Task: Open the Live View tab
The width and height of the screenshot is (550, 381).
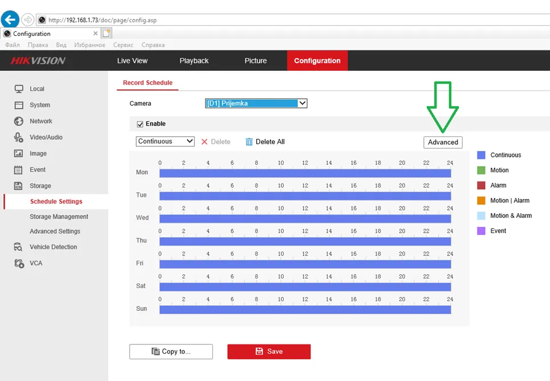Action: coord(132,60)
